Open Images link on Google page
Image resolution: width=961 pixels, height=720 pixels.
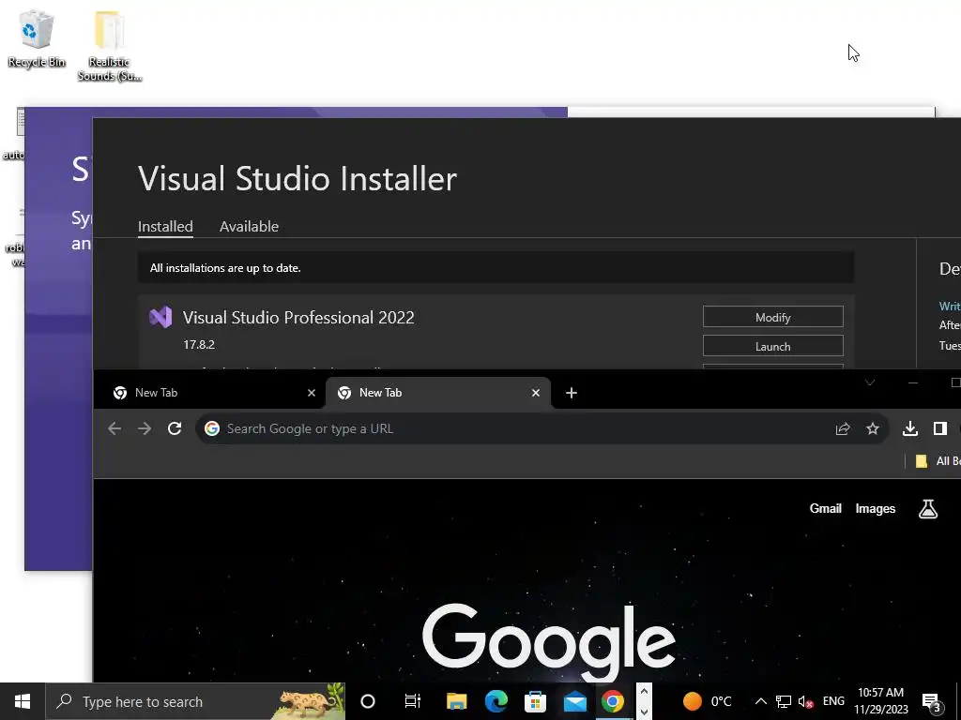(876, 508)
